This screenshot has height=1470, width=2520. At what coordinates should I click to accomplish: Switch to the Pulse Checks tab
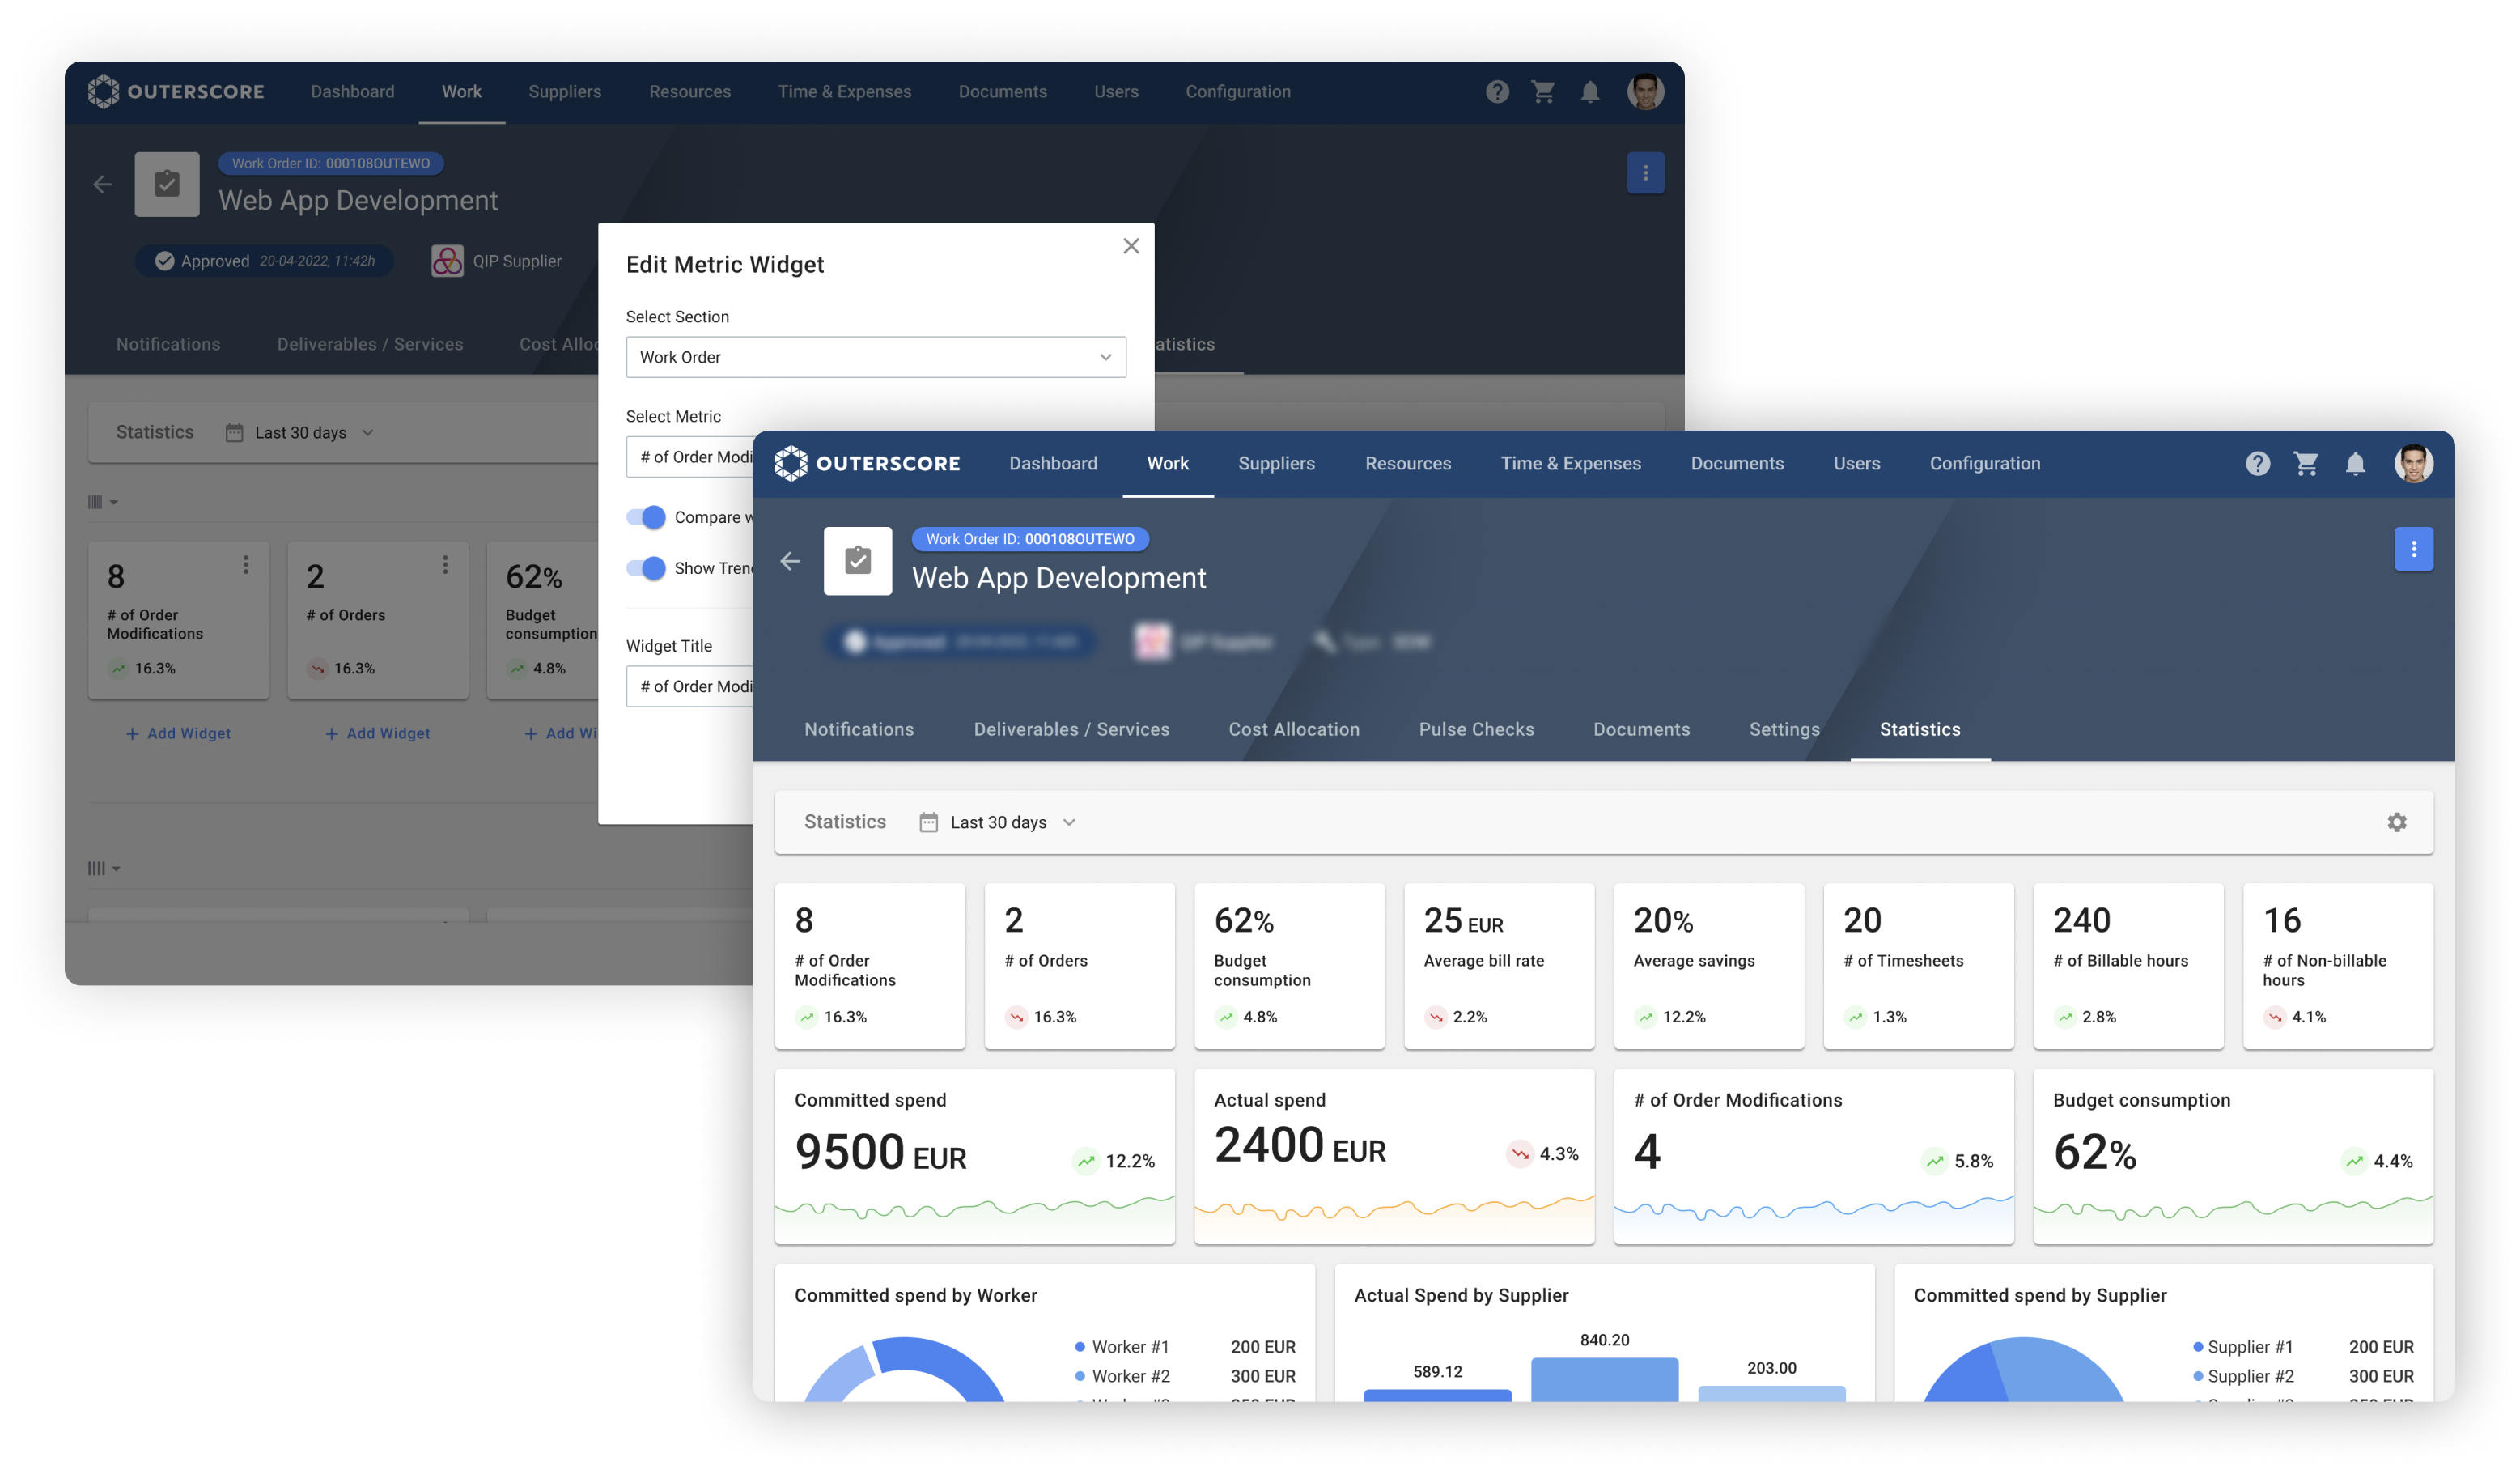pos(1476,729)
